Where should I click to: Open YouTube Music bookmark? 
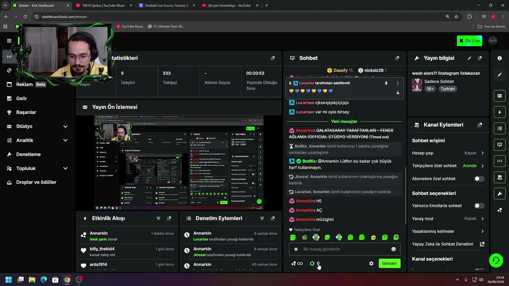click(130, 27)
